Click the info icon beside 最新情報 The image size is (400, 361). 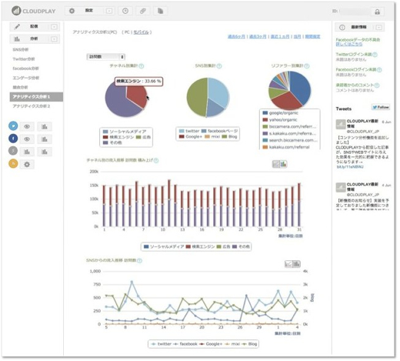click(342, 27)
